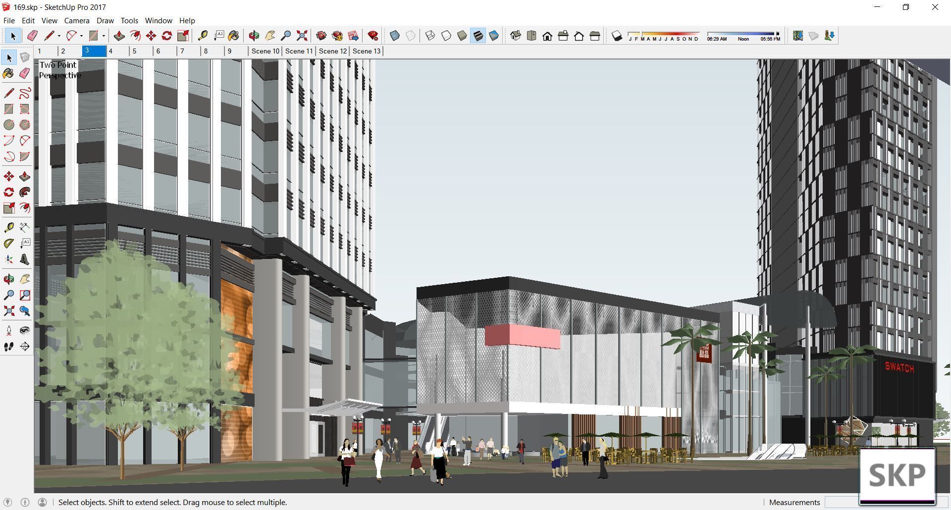Select the Look Around eye tool
This screenshot has height=510, width=951.
[x=25, y=331]
